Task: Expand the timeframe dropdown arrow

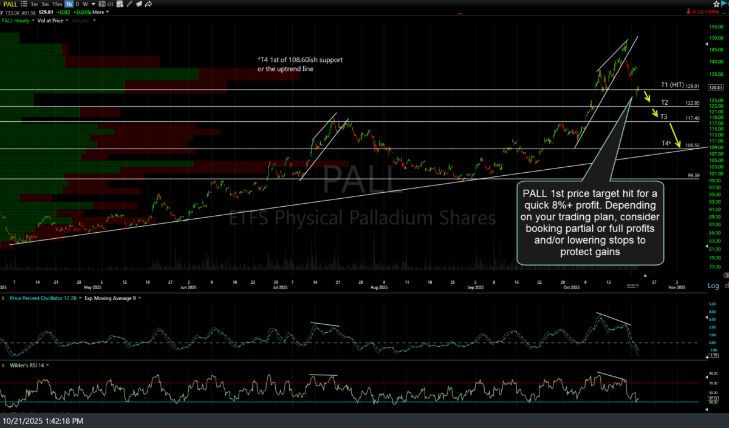Action: pyautogui.click(x=93, y=4)
